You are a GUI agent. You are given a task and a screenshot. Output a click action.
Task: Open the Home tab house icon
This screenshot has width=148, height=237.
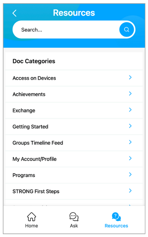coord(32,217)
